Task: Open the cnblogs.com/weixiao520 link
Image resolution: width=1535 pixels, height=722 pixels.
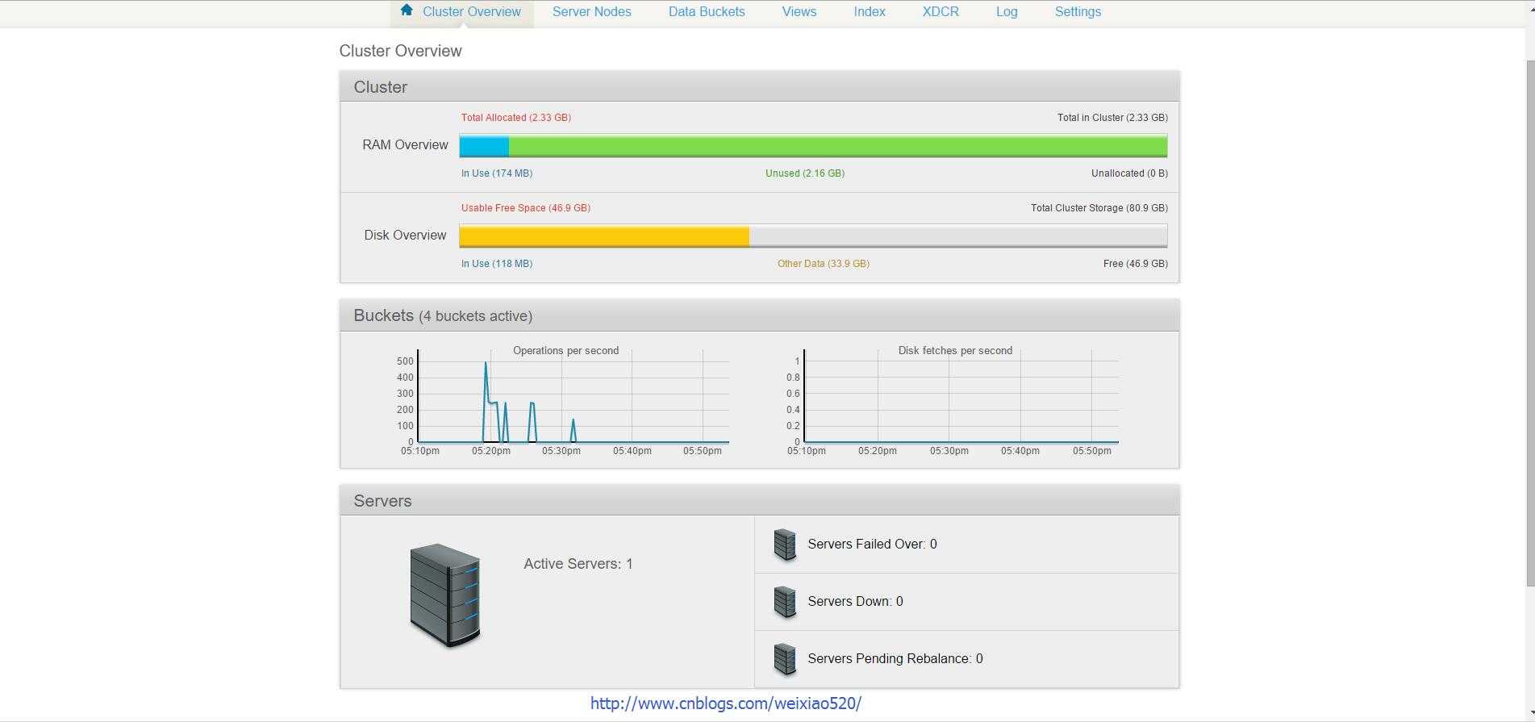Action: (726, 703)
